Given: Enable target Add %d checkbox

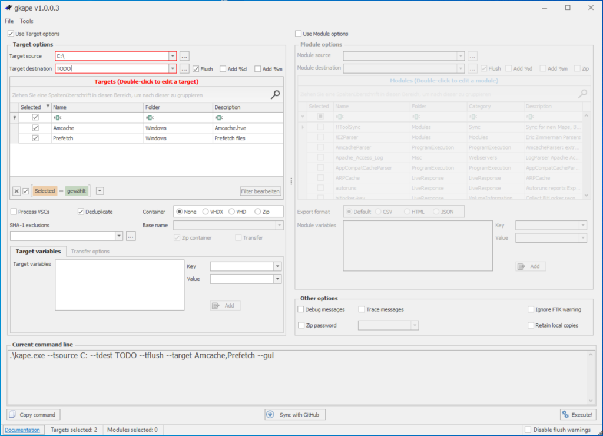Looking at the screenshot, I should (223, 69).
